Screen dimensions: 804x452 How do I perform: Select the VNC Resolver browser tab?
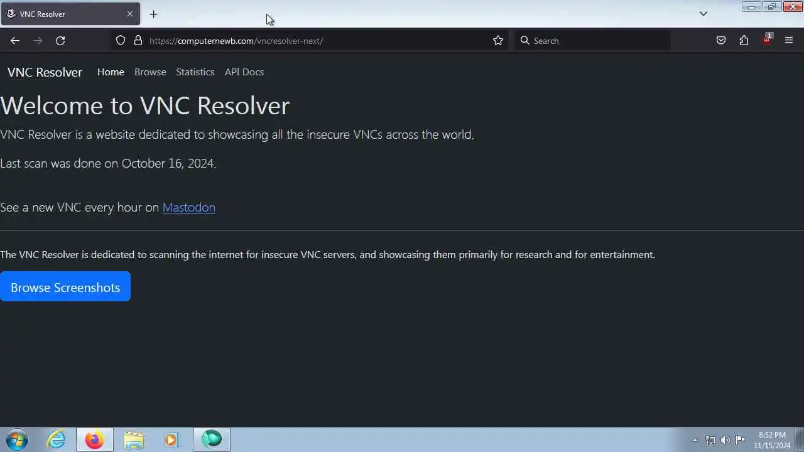click(70, 14)
